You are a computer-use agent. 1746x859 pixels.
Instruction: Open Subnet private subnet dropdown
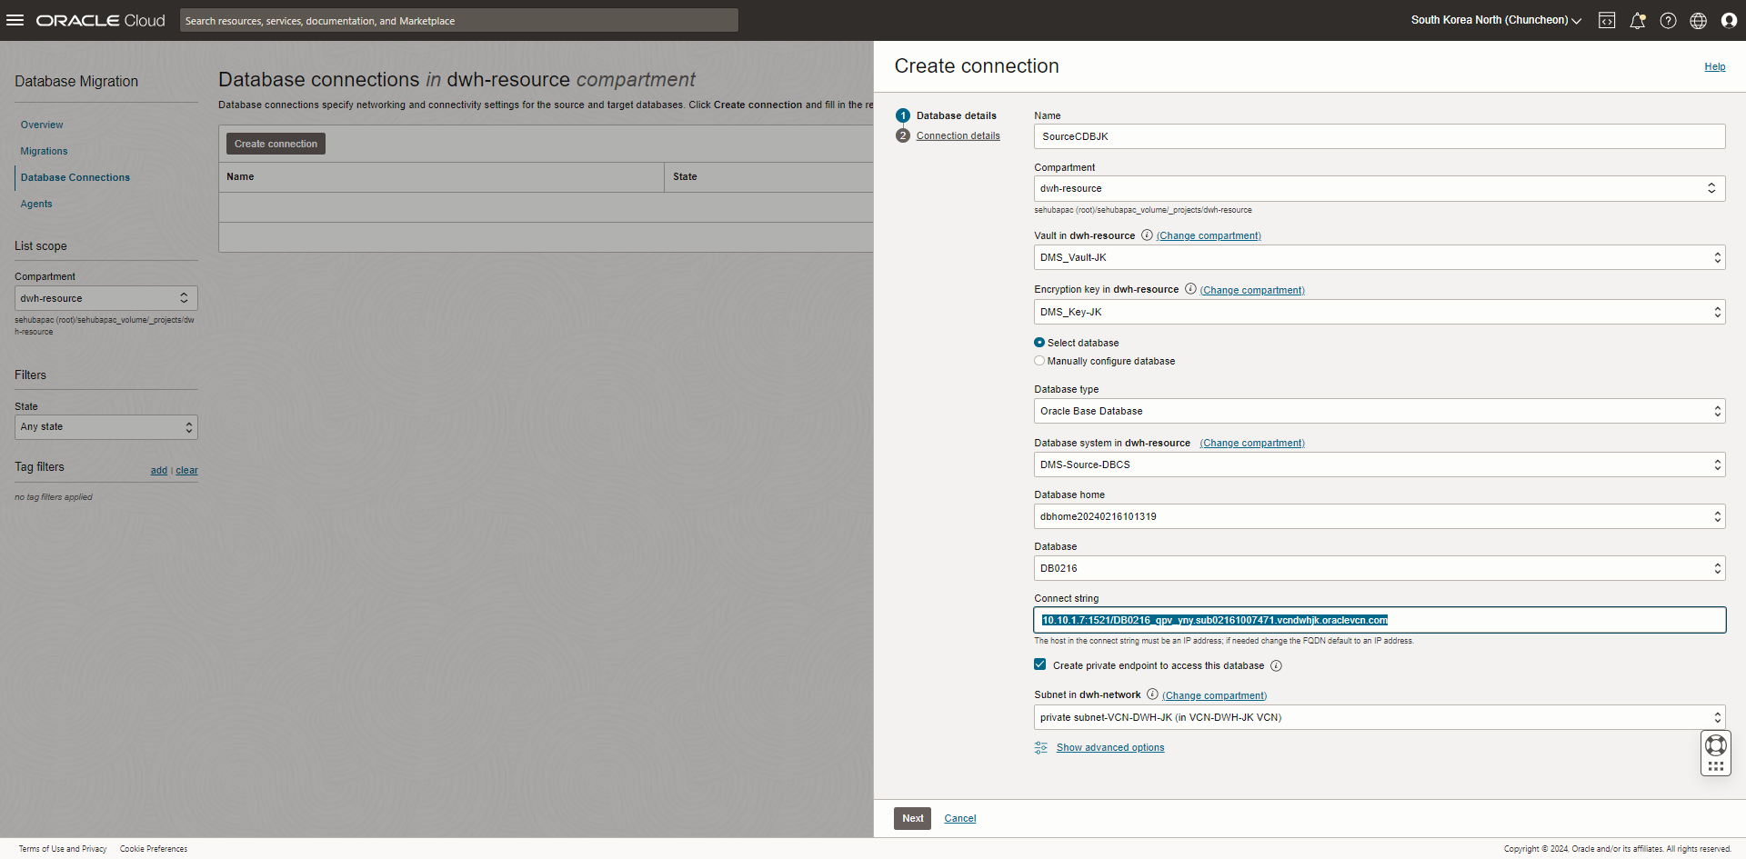pyautogui.click(x=1380, y=717)
